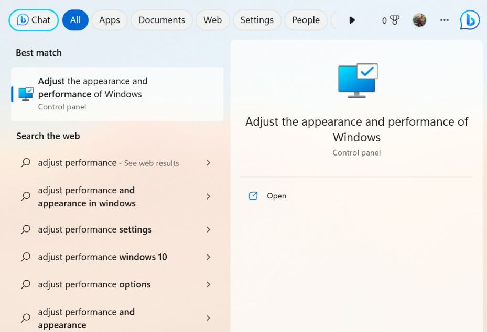Select the All filter tab
The image size is (487, 332).
[x=75, y=20]
